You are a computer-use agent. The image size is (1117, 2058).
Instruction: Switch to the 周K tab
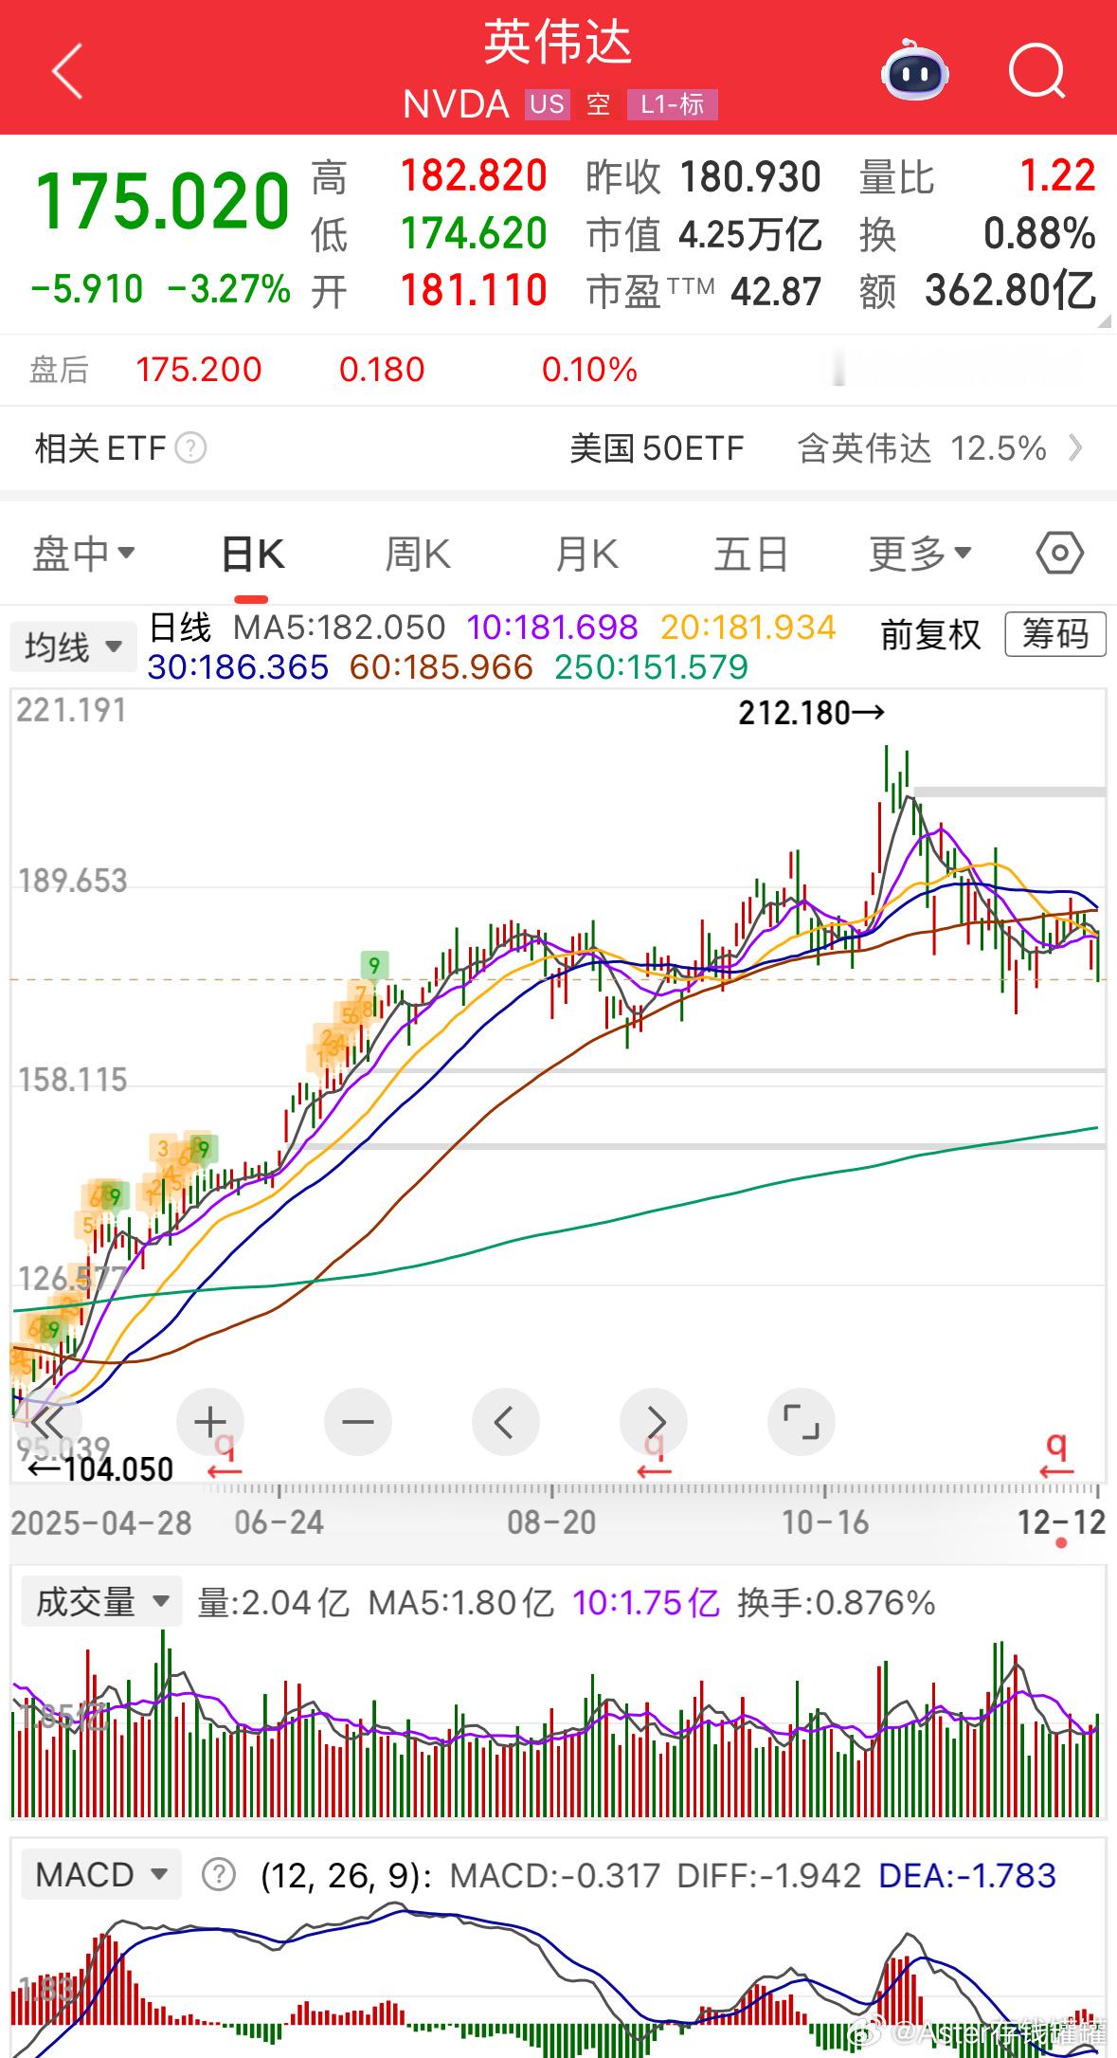tap(418, 554)
